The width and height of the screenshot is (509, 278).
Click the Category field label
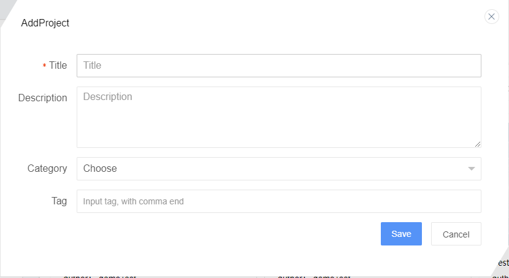[x=47, y=169]
